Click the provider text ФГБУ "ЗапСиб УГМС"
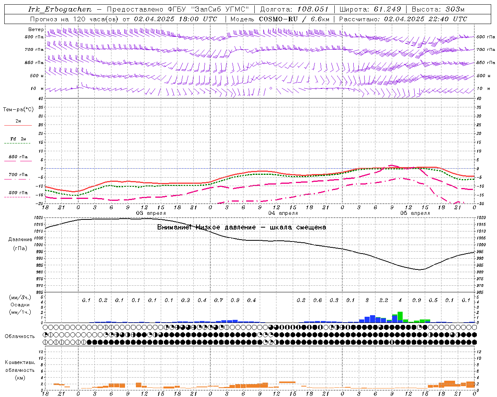Viewport: 497px width, 397px height. (x=208, y=9)
